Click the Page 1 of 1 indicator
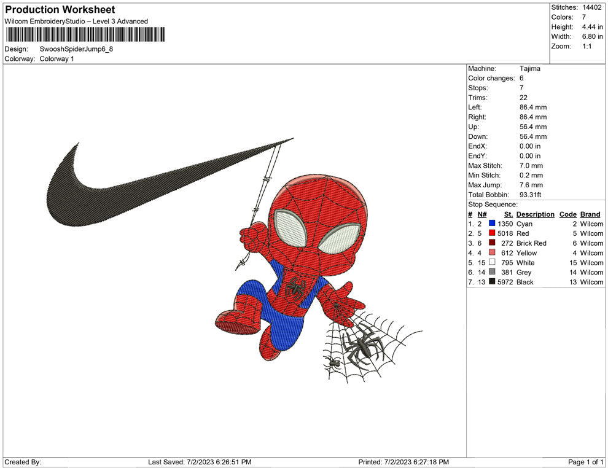 [585, 462]
